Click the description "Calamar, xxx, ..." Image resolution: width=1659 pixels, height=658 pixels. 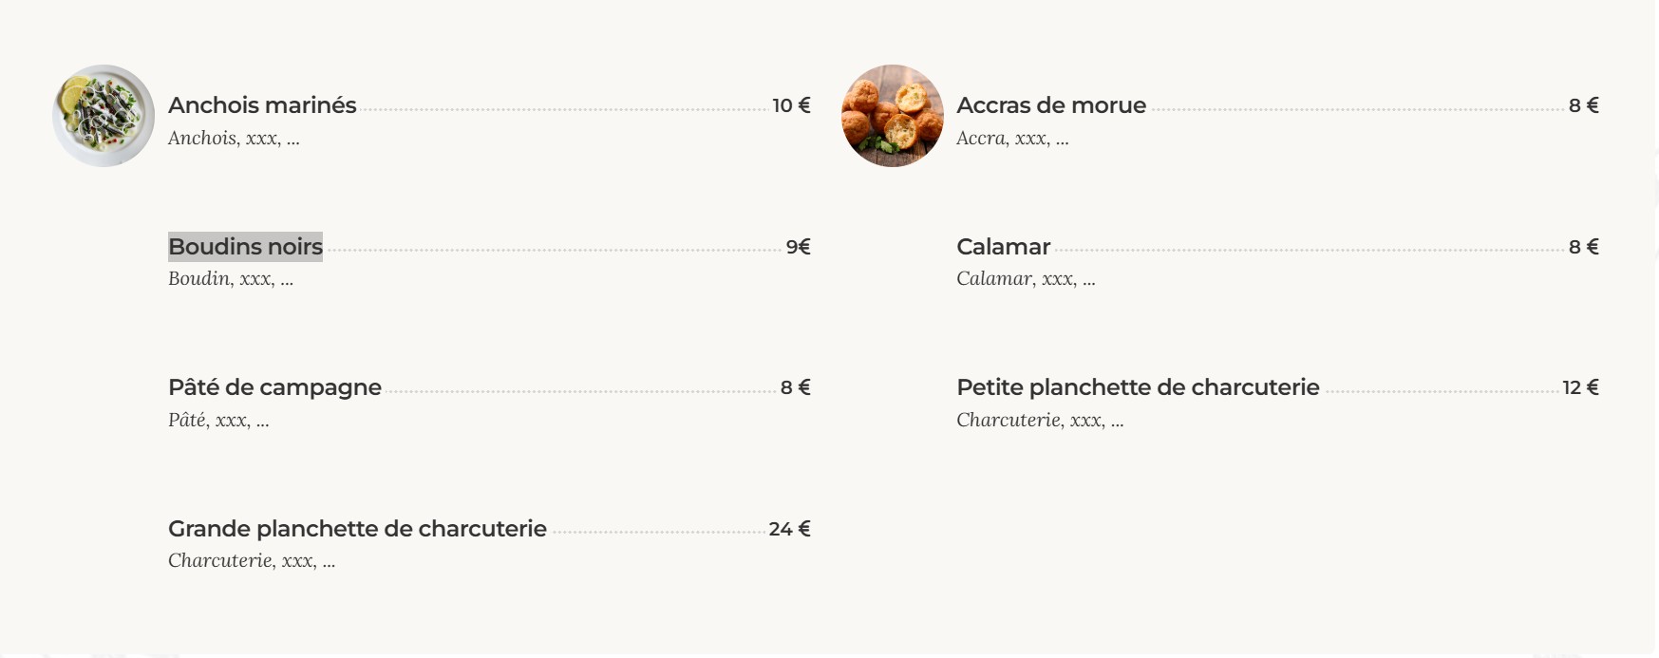1026,279
